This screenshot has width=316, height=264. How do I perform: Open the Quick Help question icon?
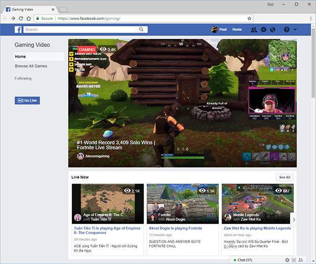tap(287, 30)
